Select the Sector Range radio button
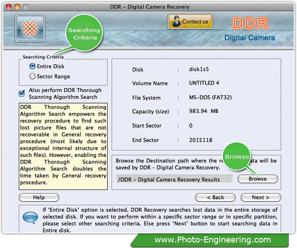This screenshot has width=297, height=248. pos(33,76)
